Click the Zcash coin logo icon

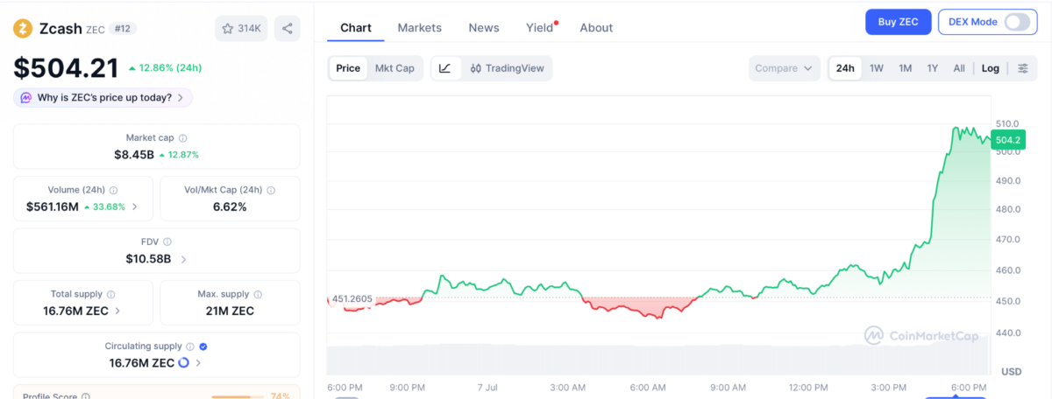pyautogui.click(x=23, y=28)
